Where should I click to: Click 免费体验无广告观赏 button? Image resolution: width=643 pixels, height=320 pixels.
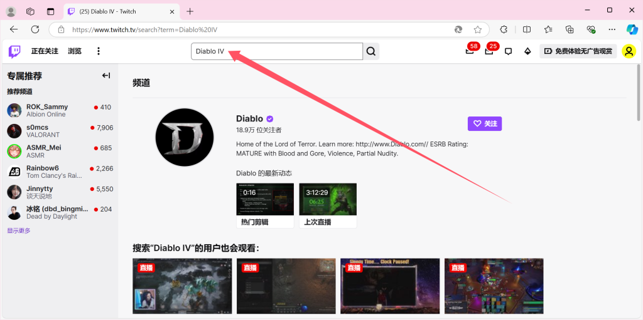tap(578, 51)
